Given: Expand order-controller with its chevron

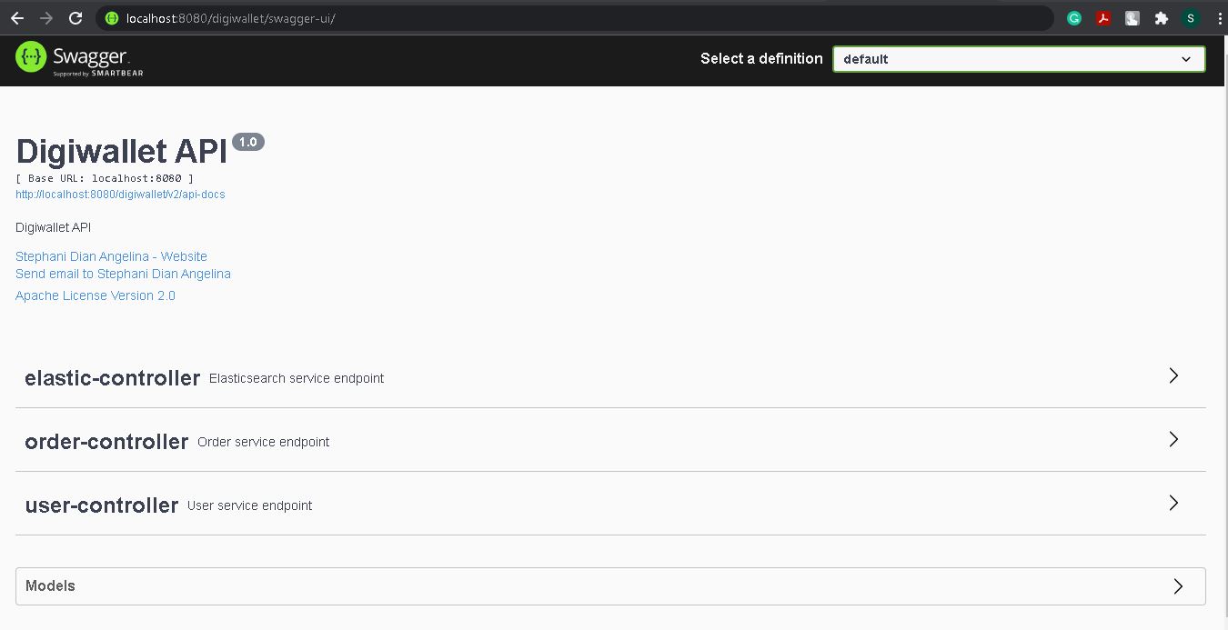Looking at the screenshot, I should pos(1173,439).
